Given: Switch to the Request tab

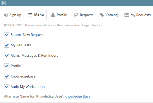Looking at the screenshot, I should click(83, 15).
